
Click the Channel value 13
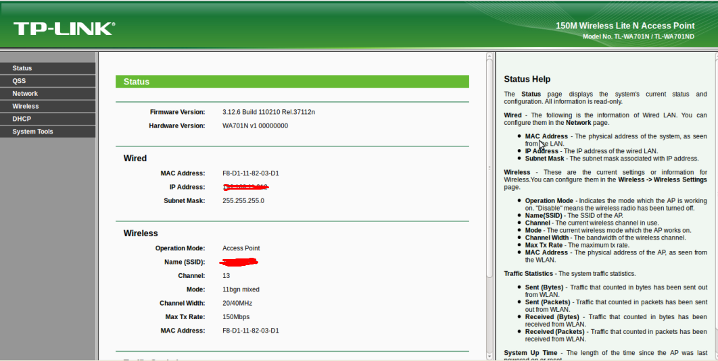click(226, 275)
